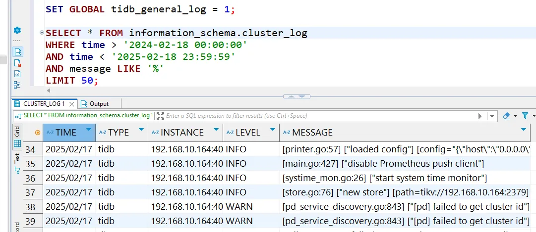Open the LEVEL column filter dropdown
This screenshot has width=536, height=232.
pyautogui.click(x=272, y=130)
